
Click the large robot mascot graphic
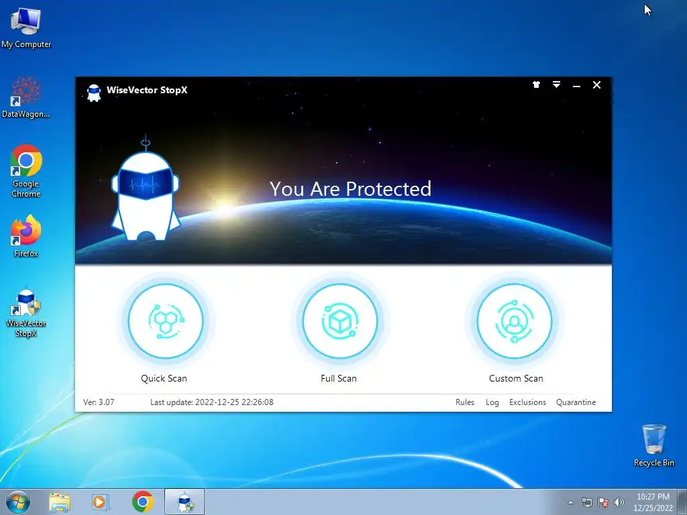click(x=146, y=188)
